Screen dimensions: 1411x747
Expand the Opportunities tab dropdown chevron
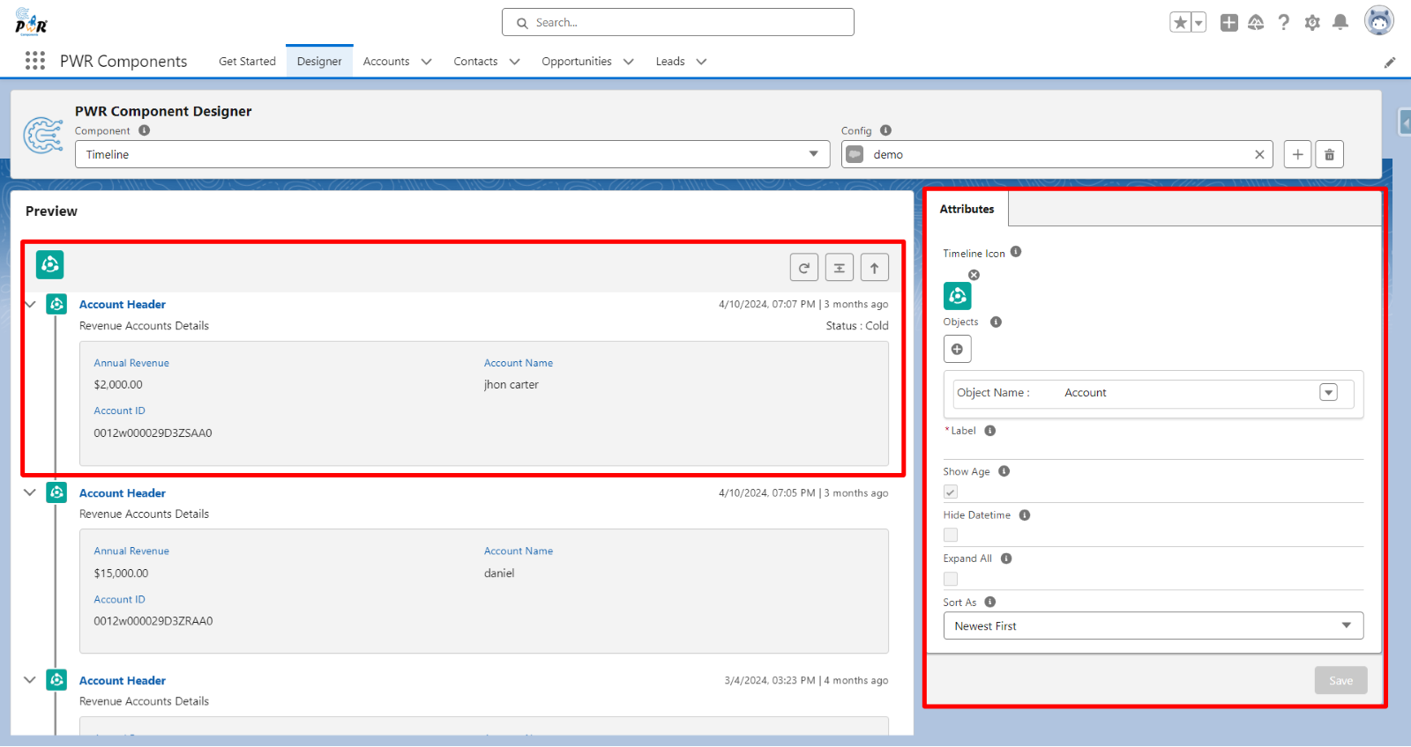tap(629, 62)
